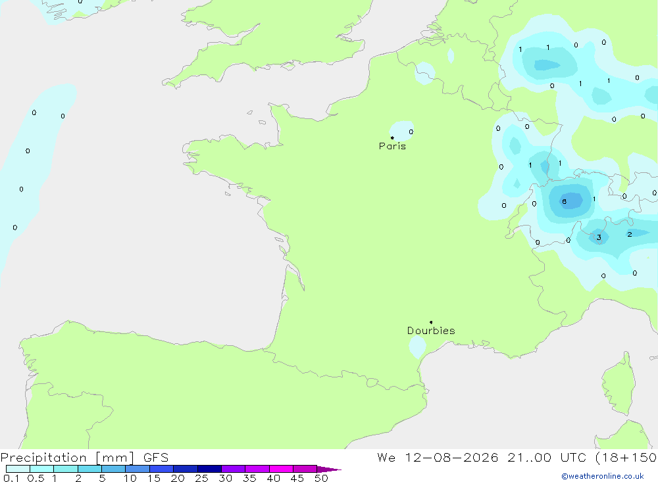Click the legend label 25
The width and height of the screenshot is (658, 482).
(202, 478)
